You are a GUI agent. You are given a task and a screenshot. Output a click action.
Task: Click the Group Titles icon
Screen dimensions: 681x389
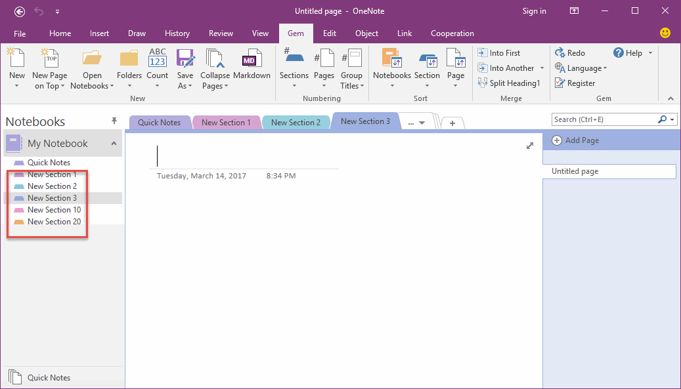coord(351,58)
